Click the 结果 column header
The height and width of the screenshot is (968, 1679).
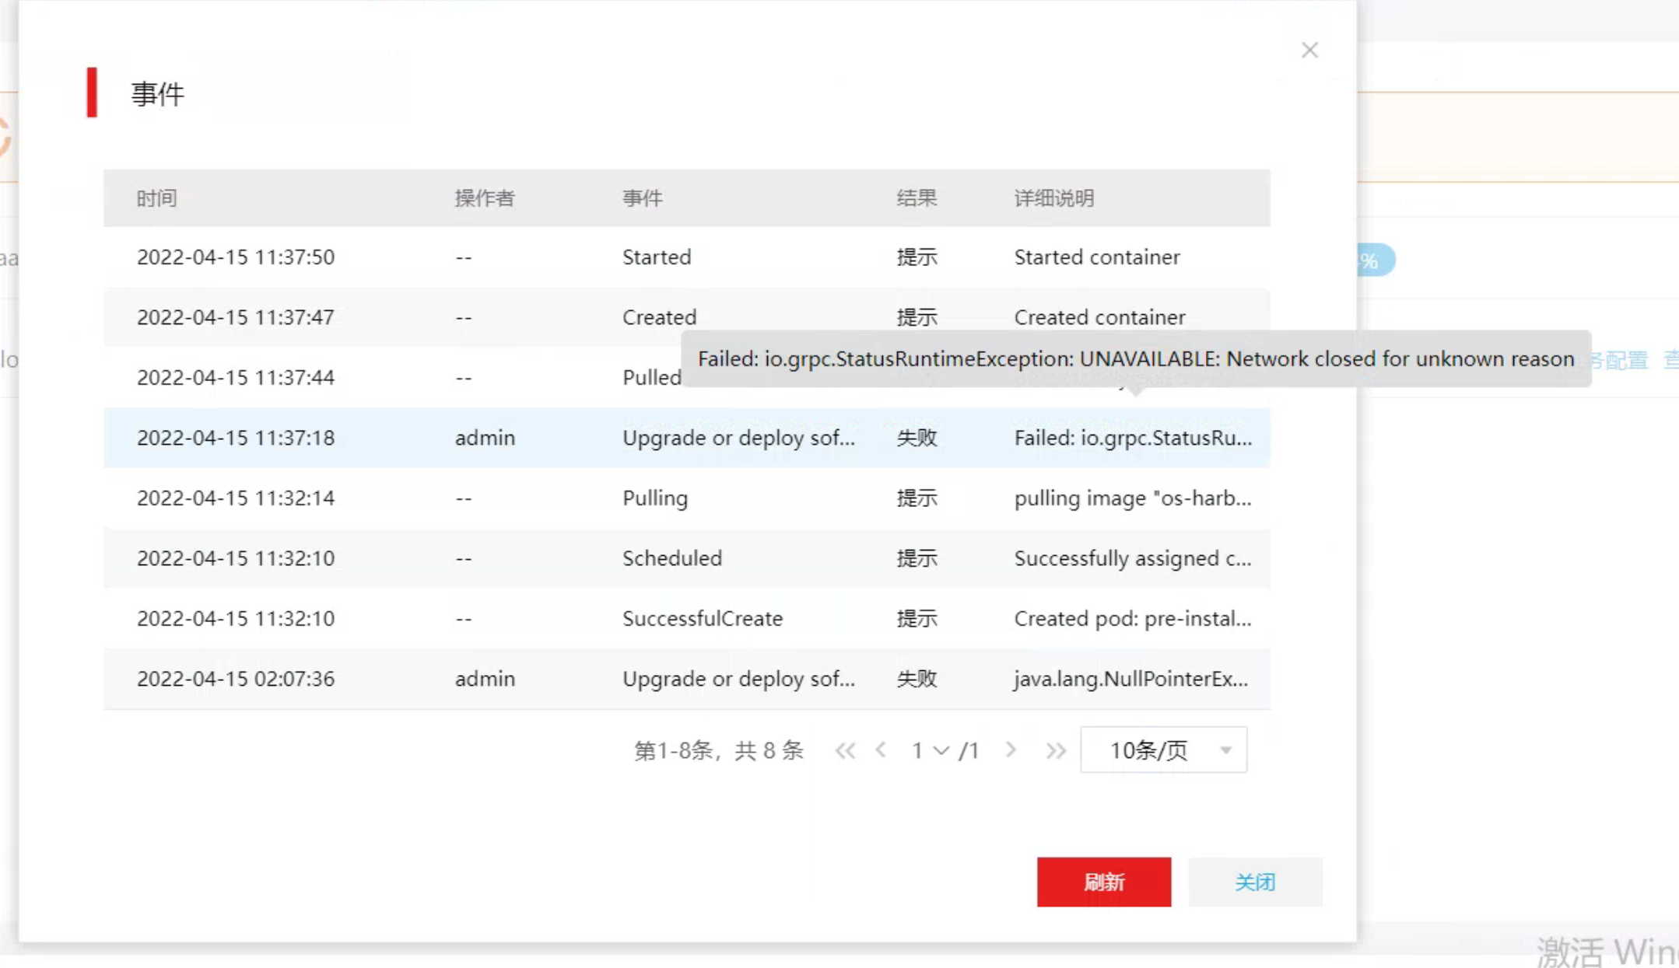917,198
